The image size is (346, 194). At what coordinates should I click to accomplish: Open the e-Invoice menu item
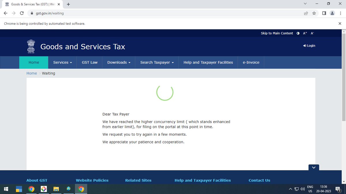[x=251, y=62]
